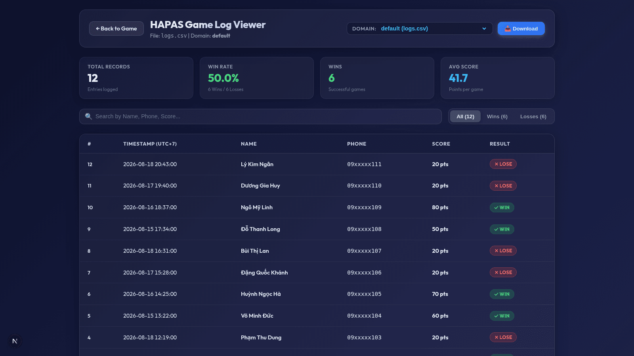This screenshot has width=634, height=356.
Task: Click the WIN badge for Đỗ Thanh Long
Action: coord(502,229)
